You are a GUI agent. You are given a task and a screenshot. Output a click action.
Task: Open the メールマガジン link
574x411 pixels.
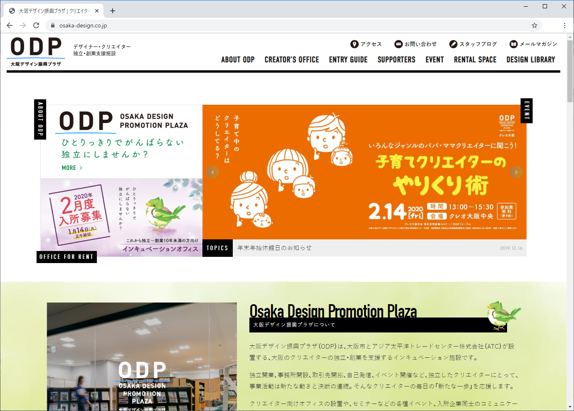pyautogui.click(x=538, y=44)
